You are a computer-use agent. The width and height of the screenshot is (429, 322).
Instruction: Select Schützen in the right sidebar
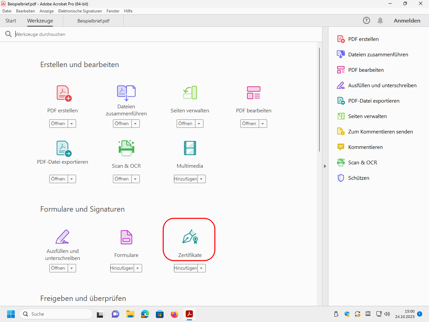[359, 178]
